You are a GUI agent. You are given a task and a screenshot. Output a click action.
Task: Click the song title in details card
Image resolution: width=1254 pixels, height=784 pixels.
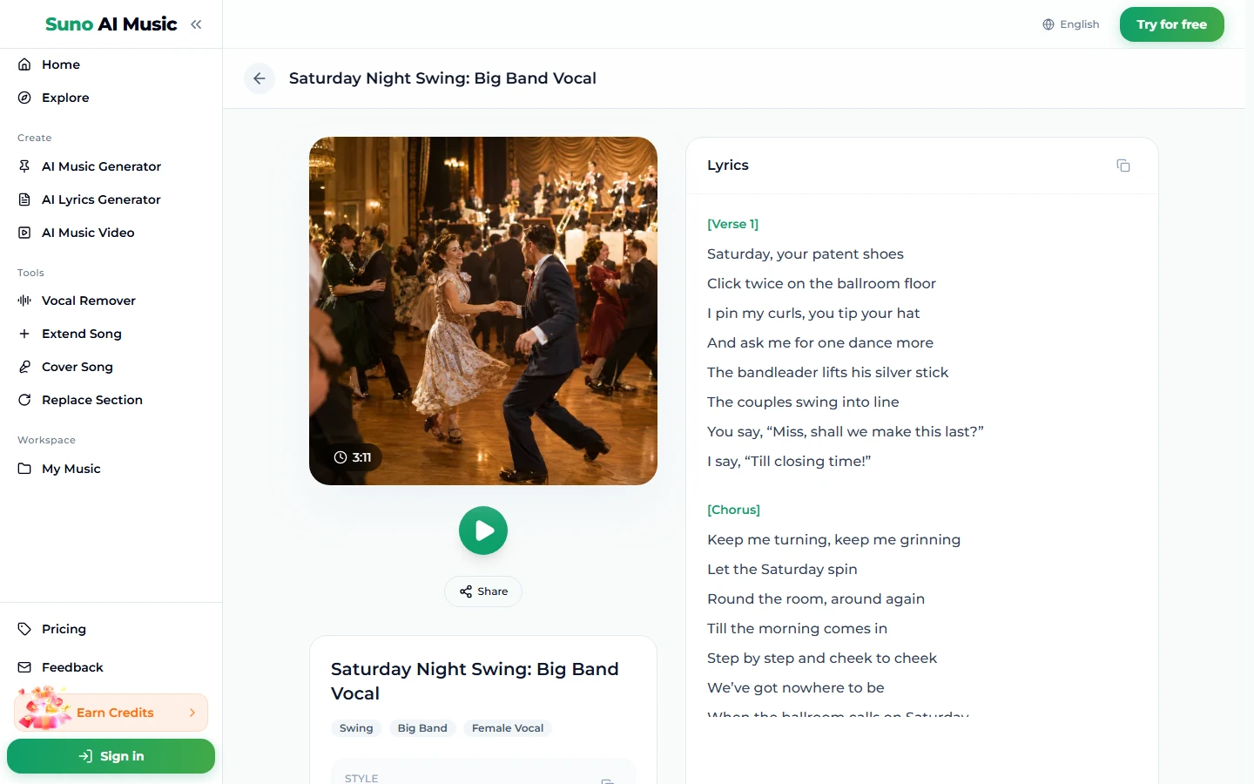pyautogui.click(x=475, y=681)
